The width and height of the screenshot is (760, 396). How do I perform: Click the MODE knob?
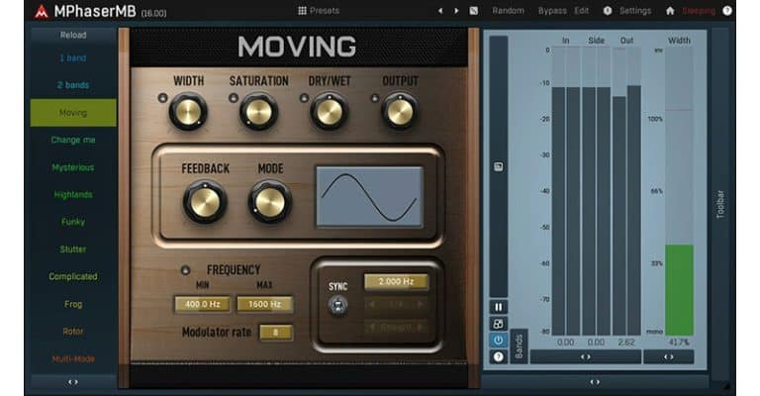coord(270,202)
